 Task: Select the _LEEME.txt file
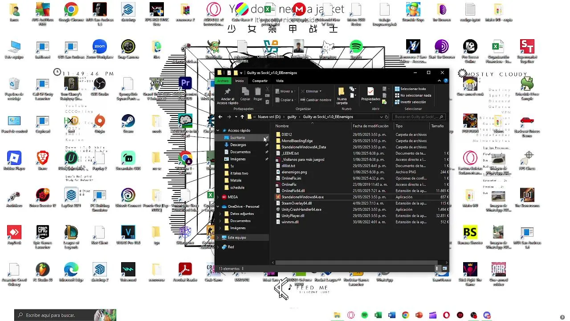click(290, 153)
